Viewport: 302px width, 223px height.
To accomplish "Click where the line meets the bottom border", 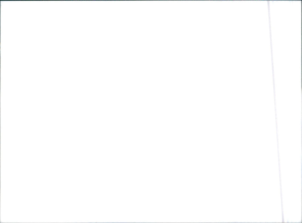I will pos(284,222).
